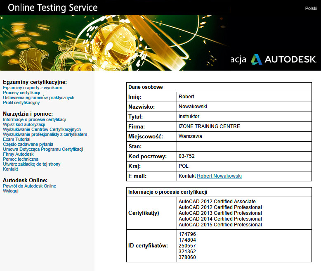Log out with the Wyloguj link
The width and height of the screenshot is (321, 271).
[11, 191]
